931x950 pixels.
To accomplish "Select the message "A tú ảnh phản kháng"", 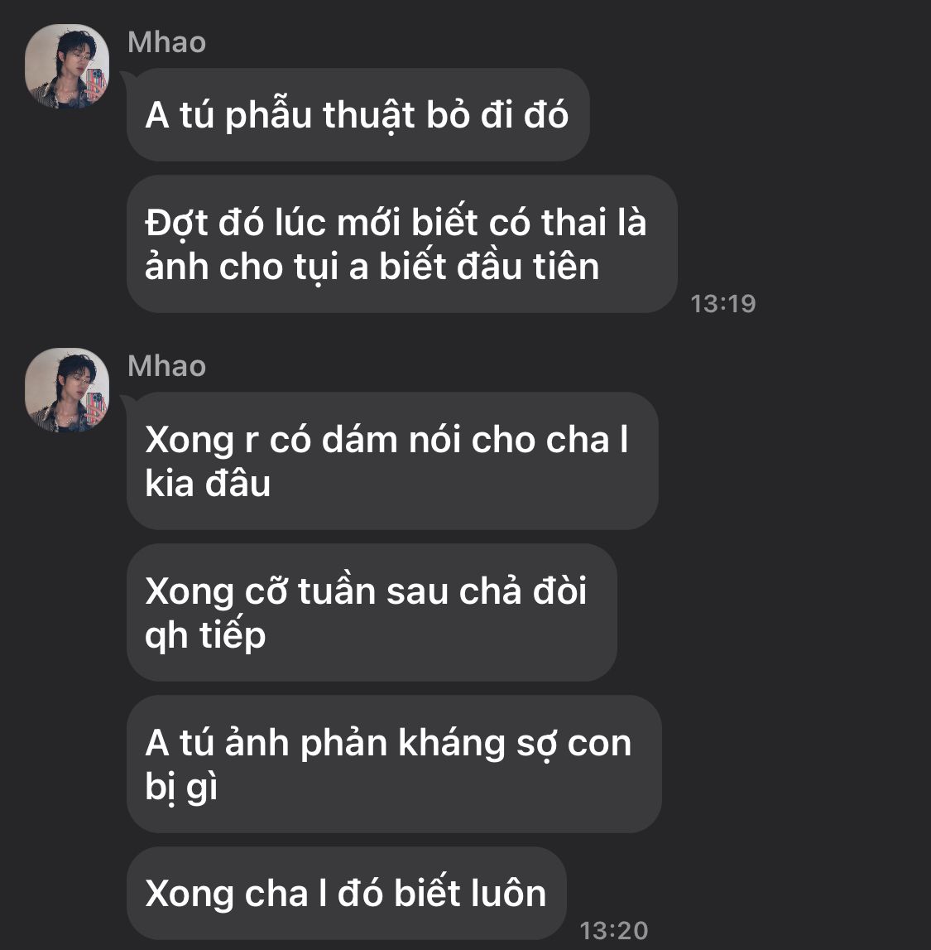I will tap(394, 764).
